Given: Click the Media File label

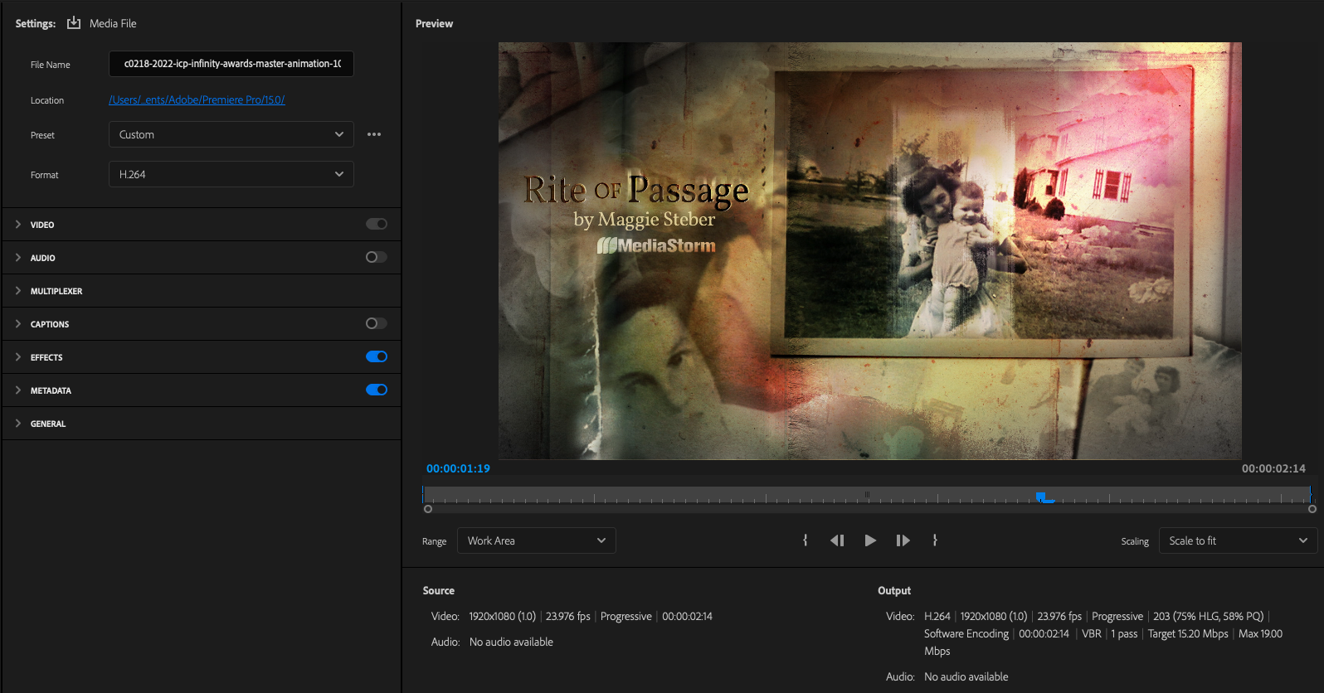Looking at the screenshot, I should click(113, 23).
